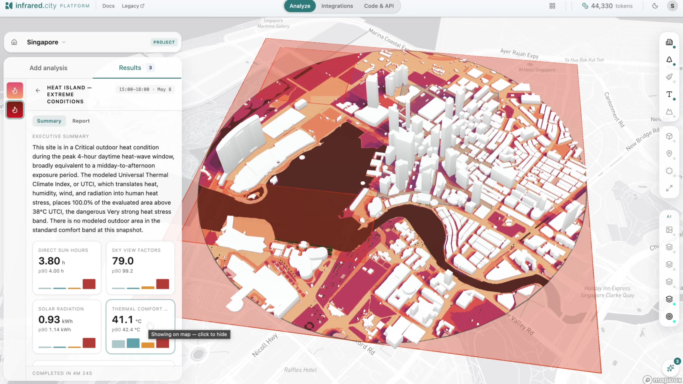Open the apps grid icon
683x384 pixels.
552,6
